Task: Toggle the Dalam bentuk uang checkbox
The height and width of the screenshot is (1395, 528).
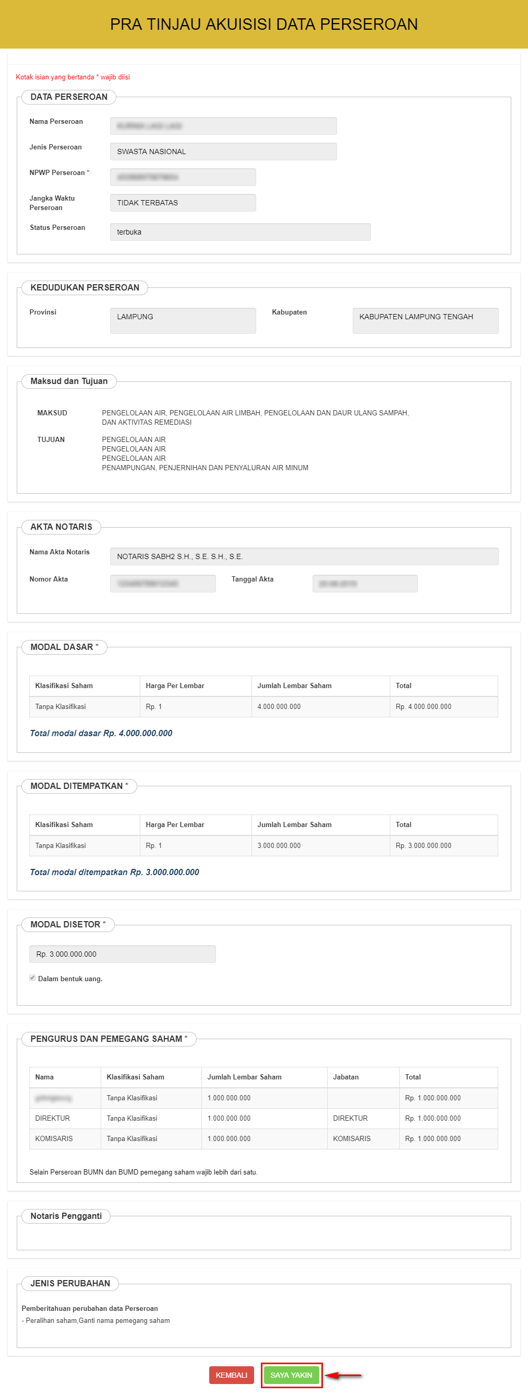Action: tap(32, 978)
